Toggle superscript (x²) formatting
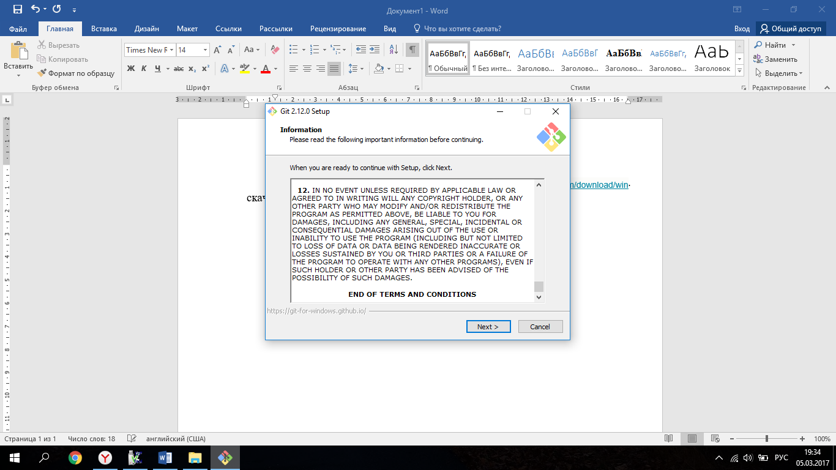 [206, 69]
